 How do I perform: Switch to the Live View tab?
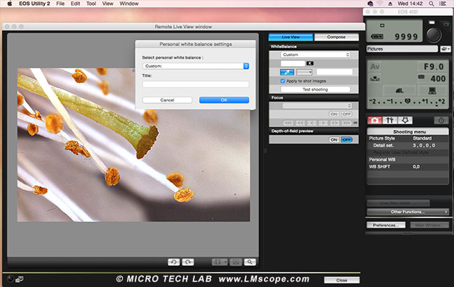[291, 37]
